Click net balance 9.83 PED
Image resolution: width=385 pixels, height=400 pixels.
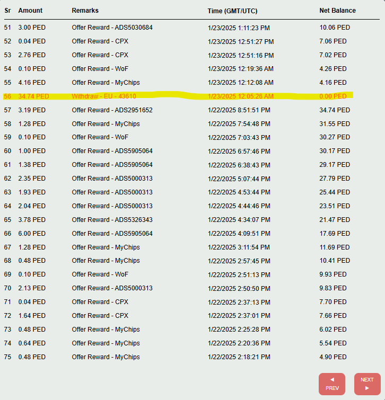pyautogui.click(x=333, y=288)
